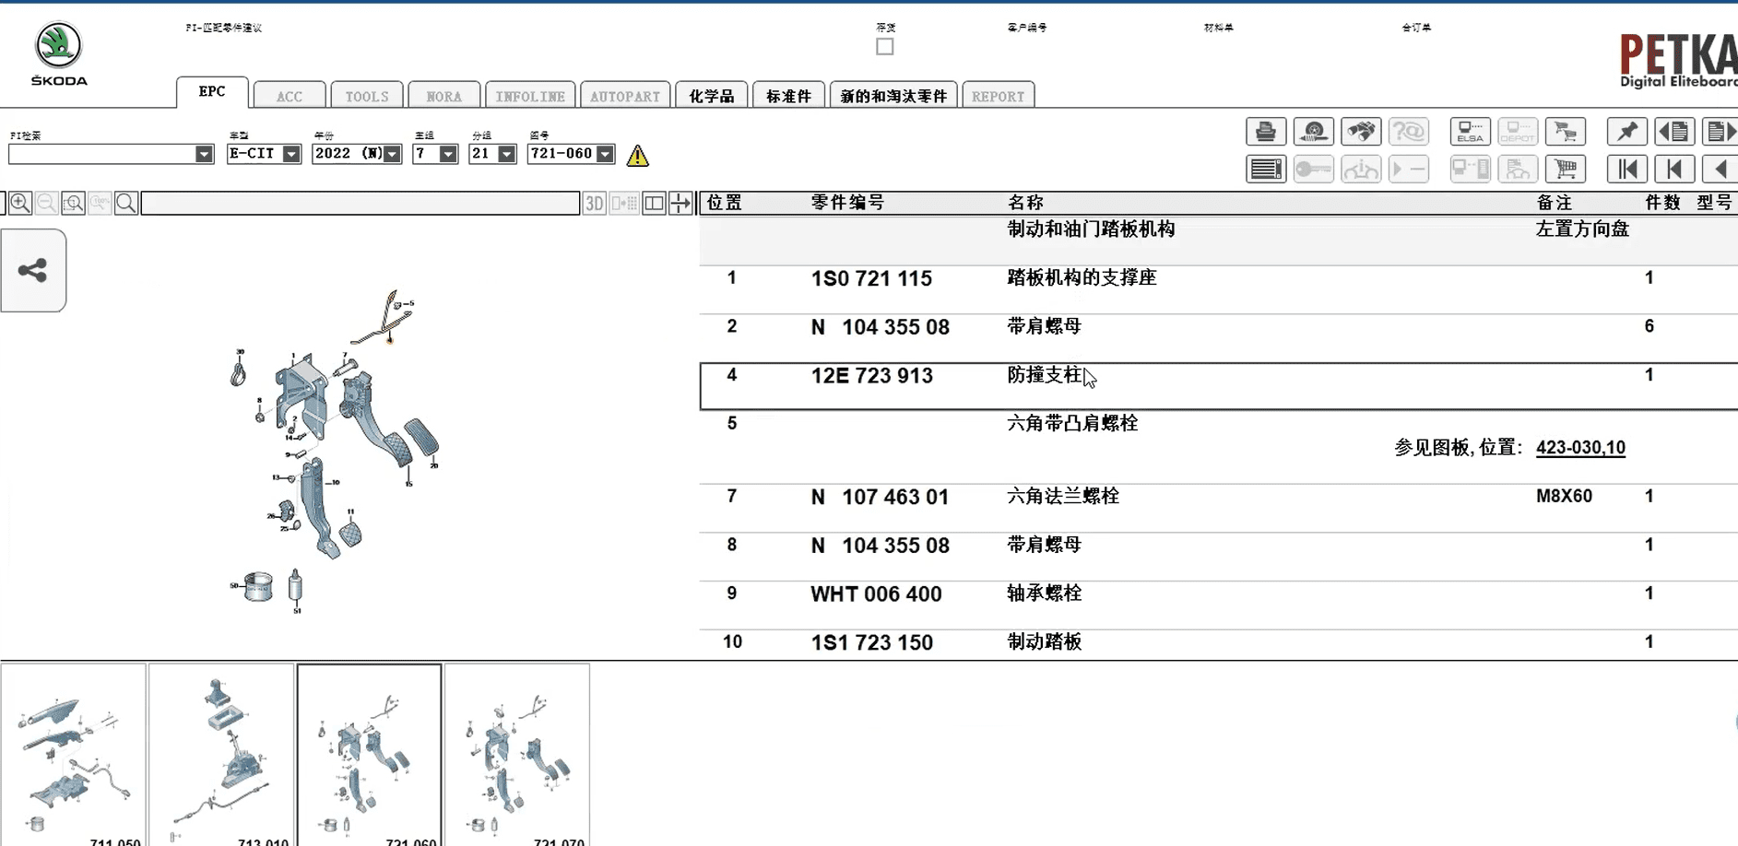This screenshot has width=1738, height=846.
Task: Click the 423-030,10 reference link
Action: coord(1580,447)
